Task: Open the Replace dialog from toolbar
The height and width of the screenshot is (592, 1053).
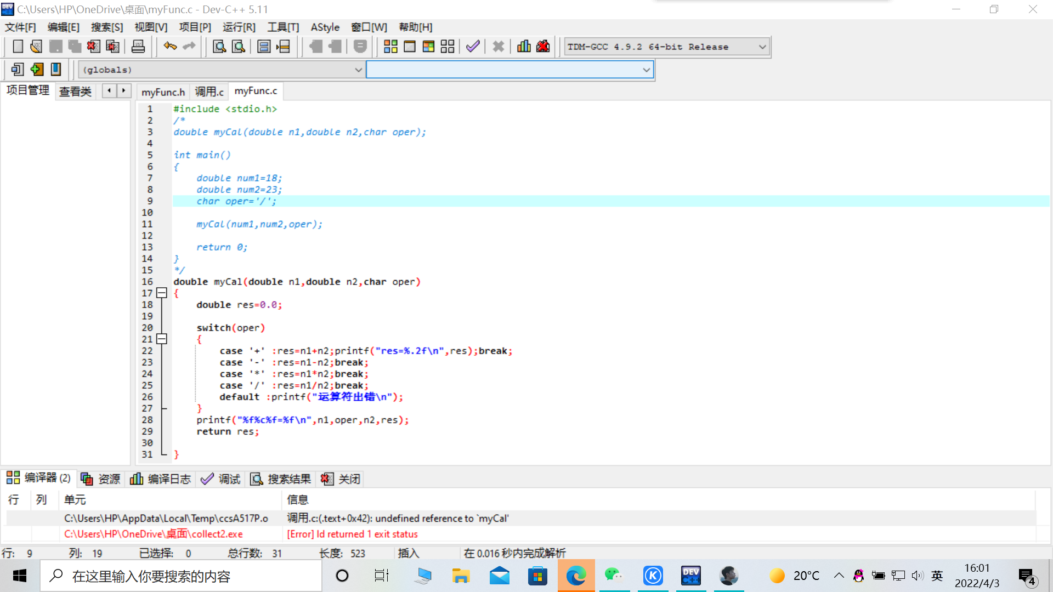Action: (239, 47)
